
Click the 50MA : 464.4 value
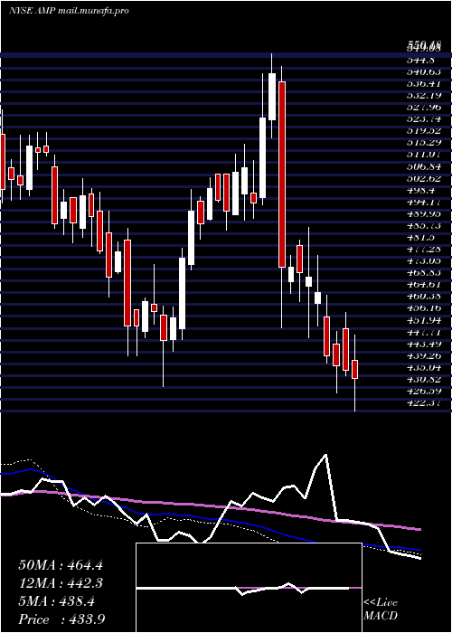[x=61, y=565]
